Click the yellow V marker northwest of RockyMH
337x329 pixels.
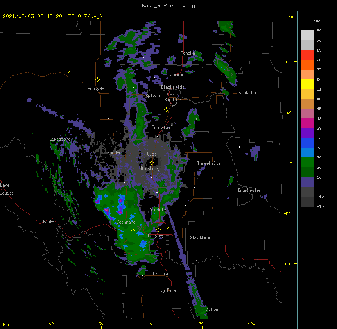68,72
